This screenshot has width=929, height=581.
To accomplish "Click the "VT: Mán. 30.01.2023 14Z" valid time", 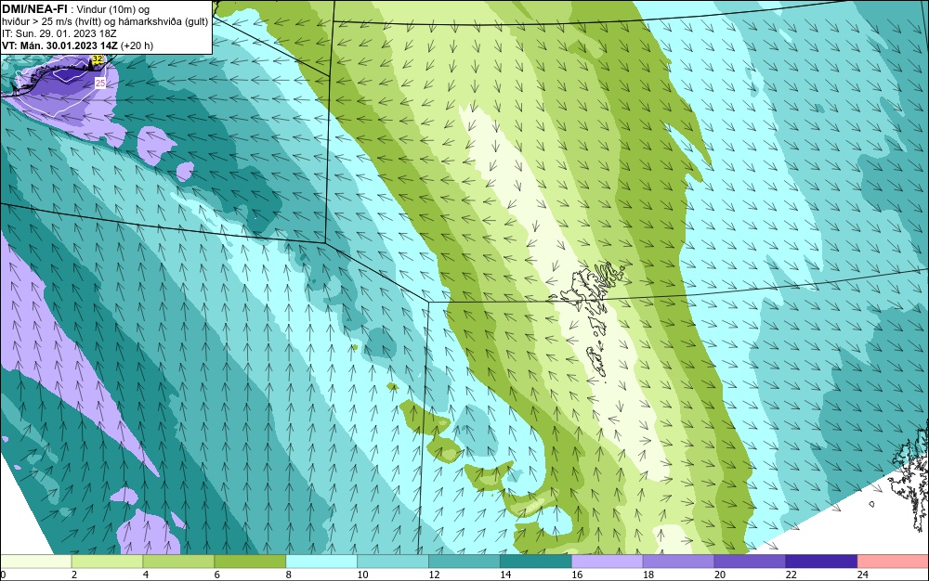I will (59, 45).
